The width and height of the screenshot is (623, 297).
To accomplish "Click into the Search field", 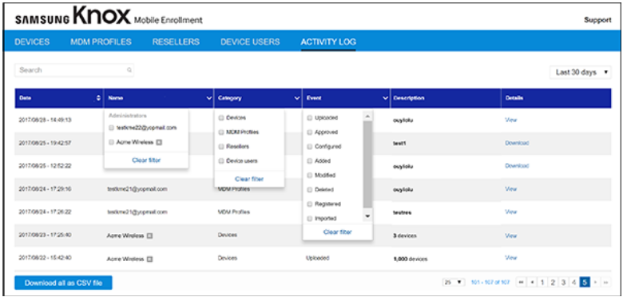I will (74, 70).
